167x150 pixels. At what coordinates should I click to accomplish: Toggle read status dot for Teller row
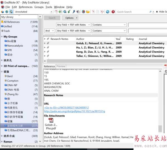tap(45, 56)
